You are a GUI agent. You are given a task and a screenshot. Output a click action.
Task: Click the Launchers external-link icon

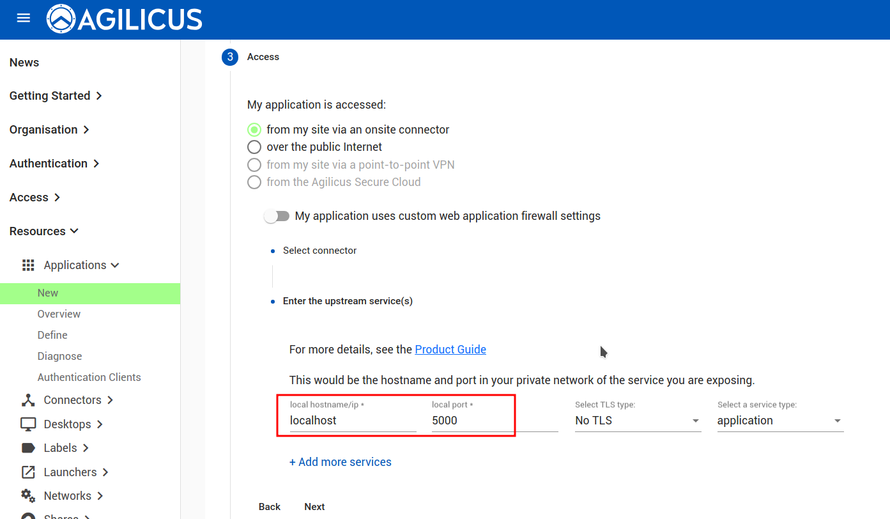pyautogui.click(x=28, y=472)
